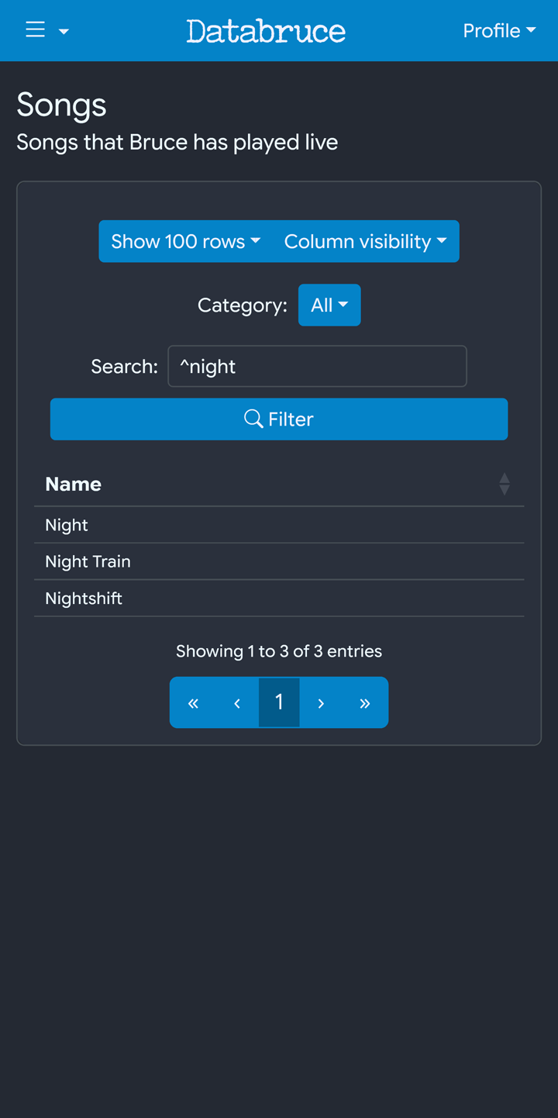Open the song Night Train

(88, 562)
